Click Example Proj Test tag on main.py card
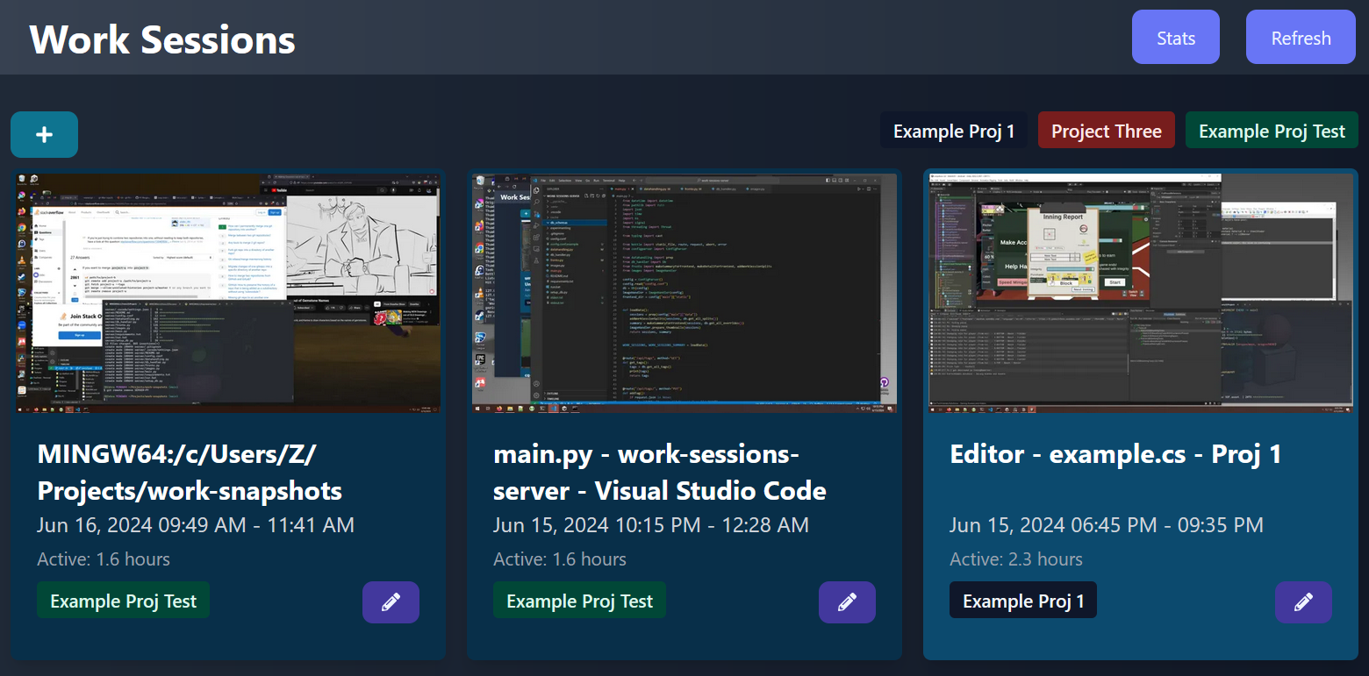The width and height of the screenshot is (1369, 676). (579, 601)
